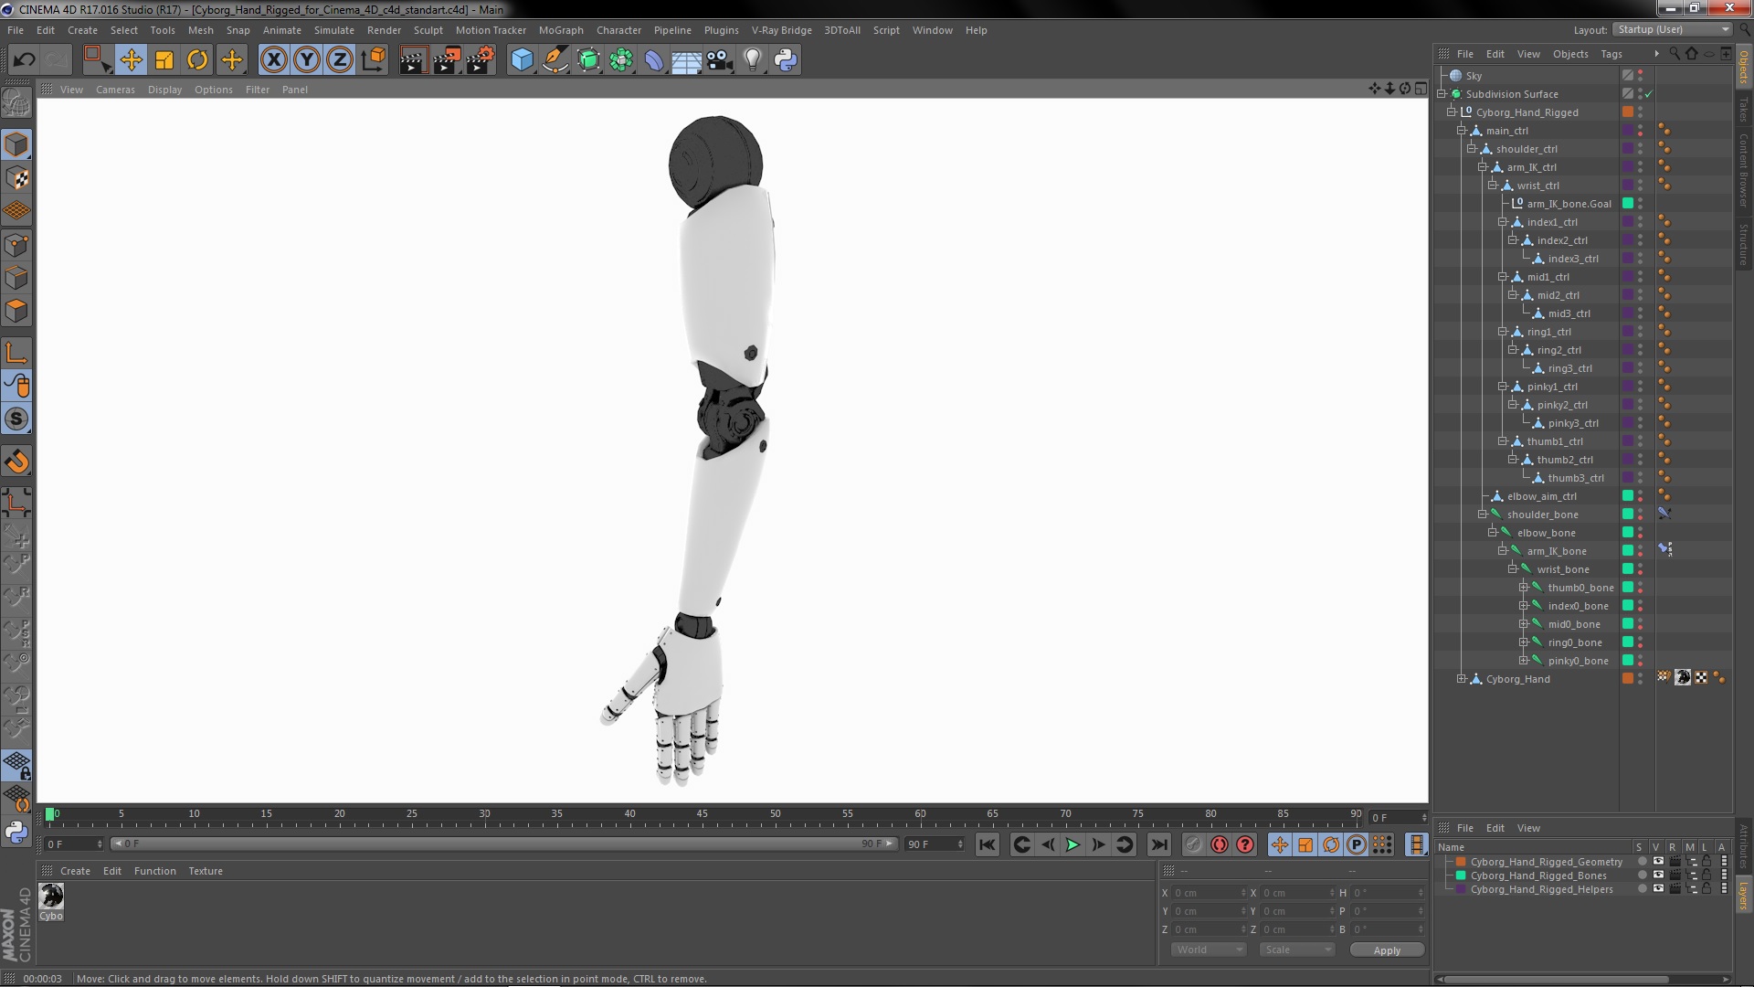Open the Character menu

click(618, 30)
